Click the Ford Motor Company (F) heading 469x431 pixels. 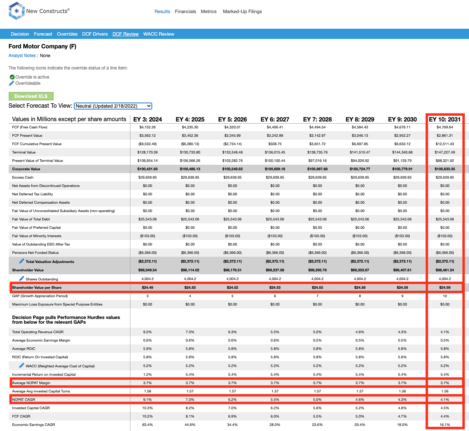(42, 46)
